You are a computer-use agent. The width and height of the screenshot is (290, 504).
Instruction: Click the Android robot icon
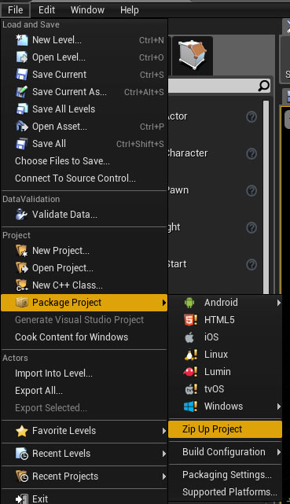click(x=189, y=303)
